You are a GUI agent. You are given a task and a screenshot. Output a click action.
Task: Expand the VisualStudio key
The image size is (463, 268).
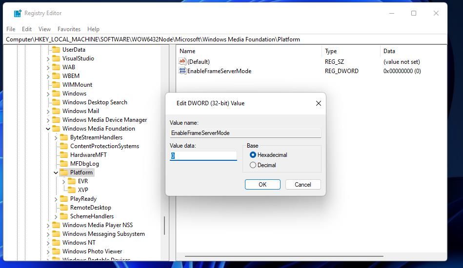pos(48,58)
